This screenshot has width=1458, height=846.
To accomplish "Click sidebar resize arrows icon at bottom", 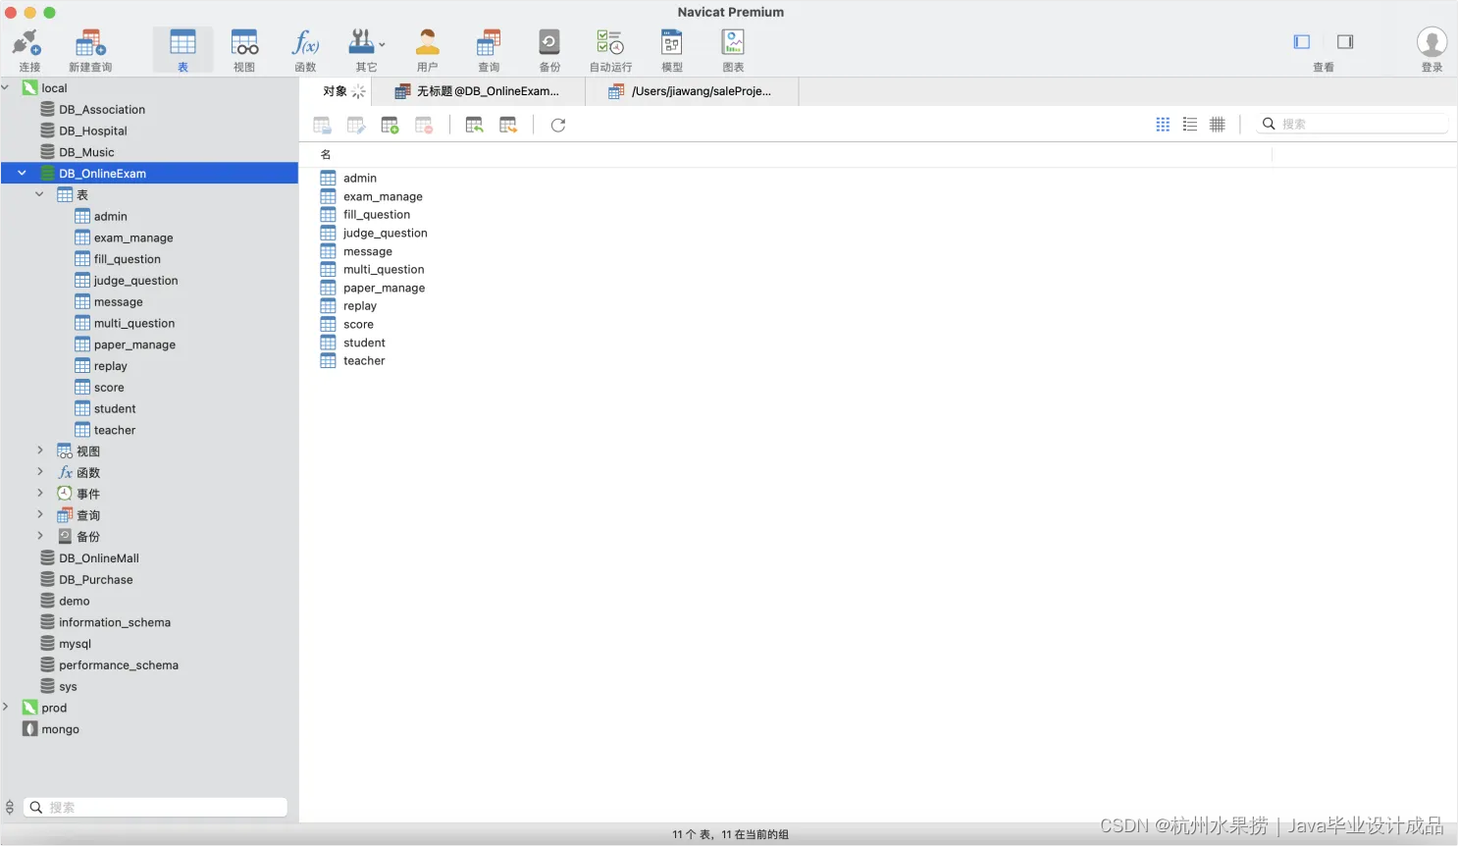I will [x=10, y=807].
